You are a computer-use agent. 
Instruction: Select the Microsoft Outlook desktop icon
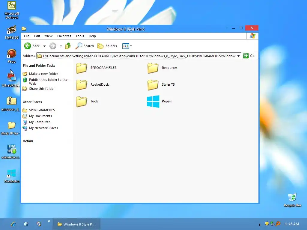[x=12, y=10]
